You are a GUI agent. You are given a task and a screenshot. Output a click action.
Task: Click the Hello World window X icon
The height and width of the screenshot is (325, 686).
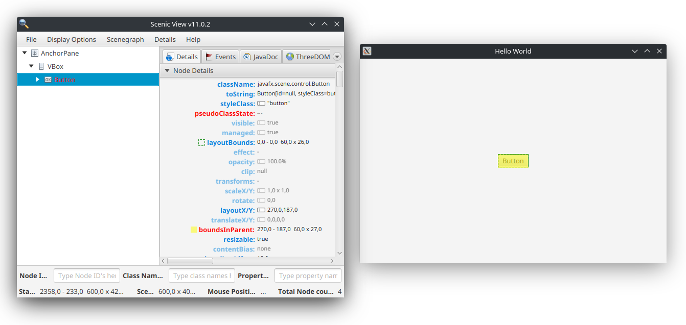[367, 51]
